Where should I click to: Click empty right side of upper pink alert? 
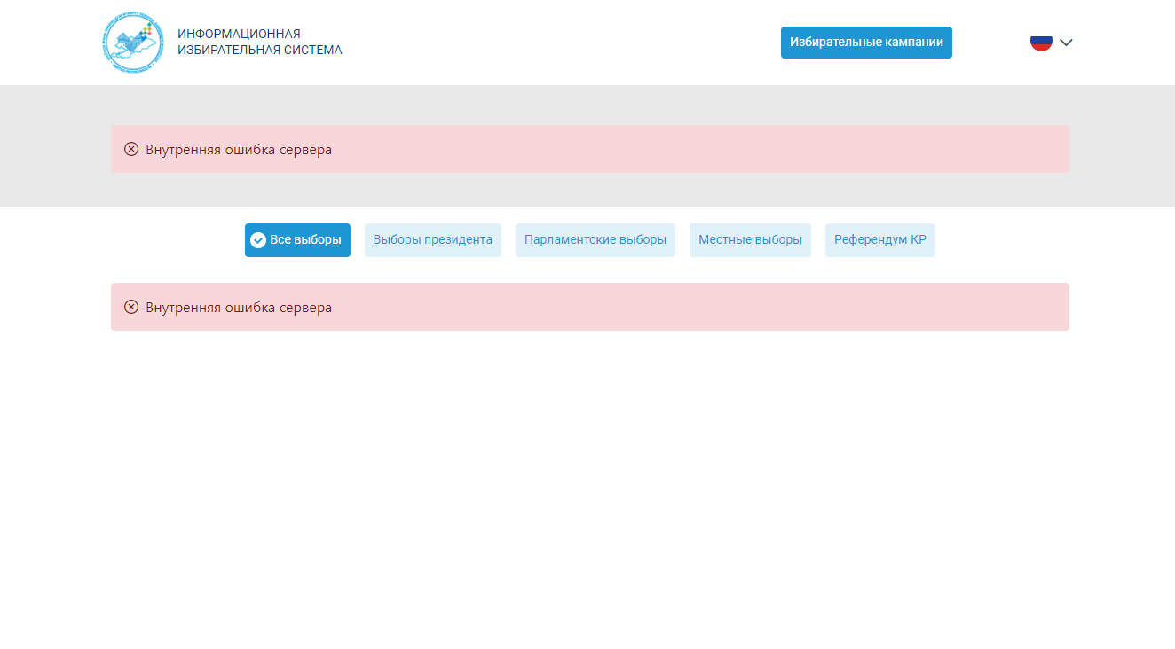click(x=799, y=149)
